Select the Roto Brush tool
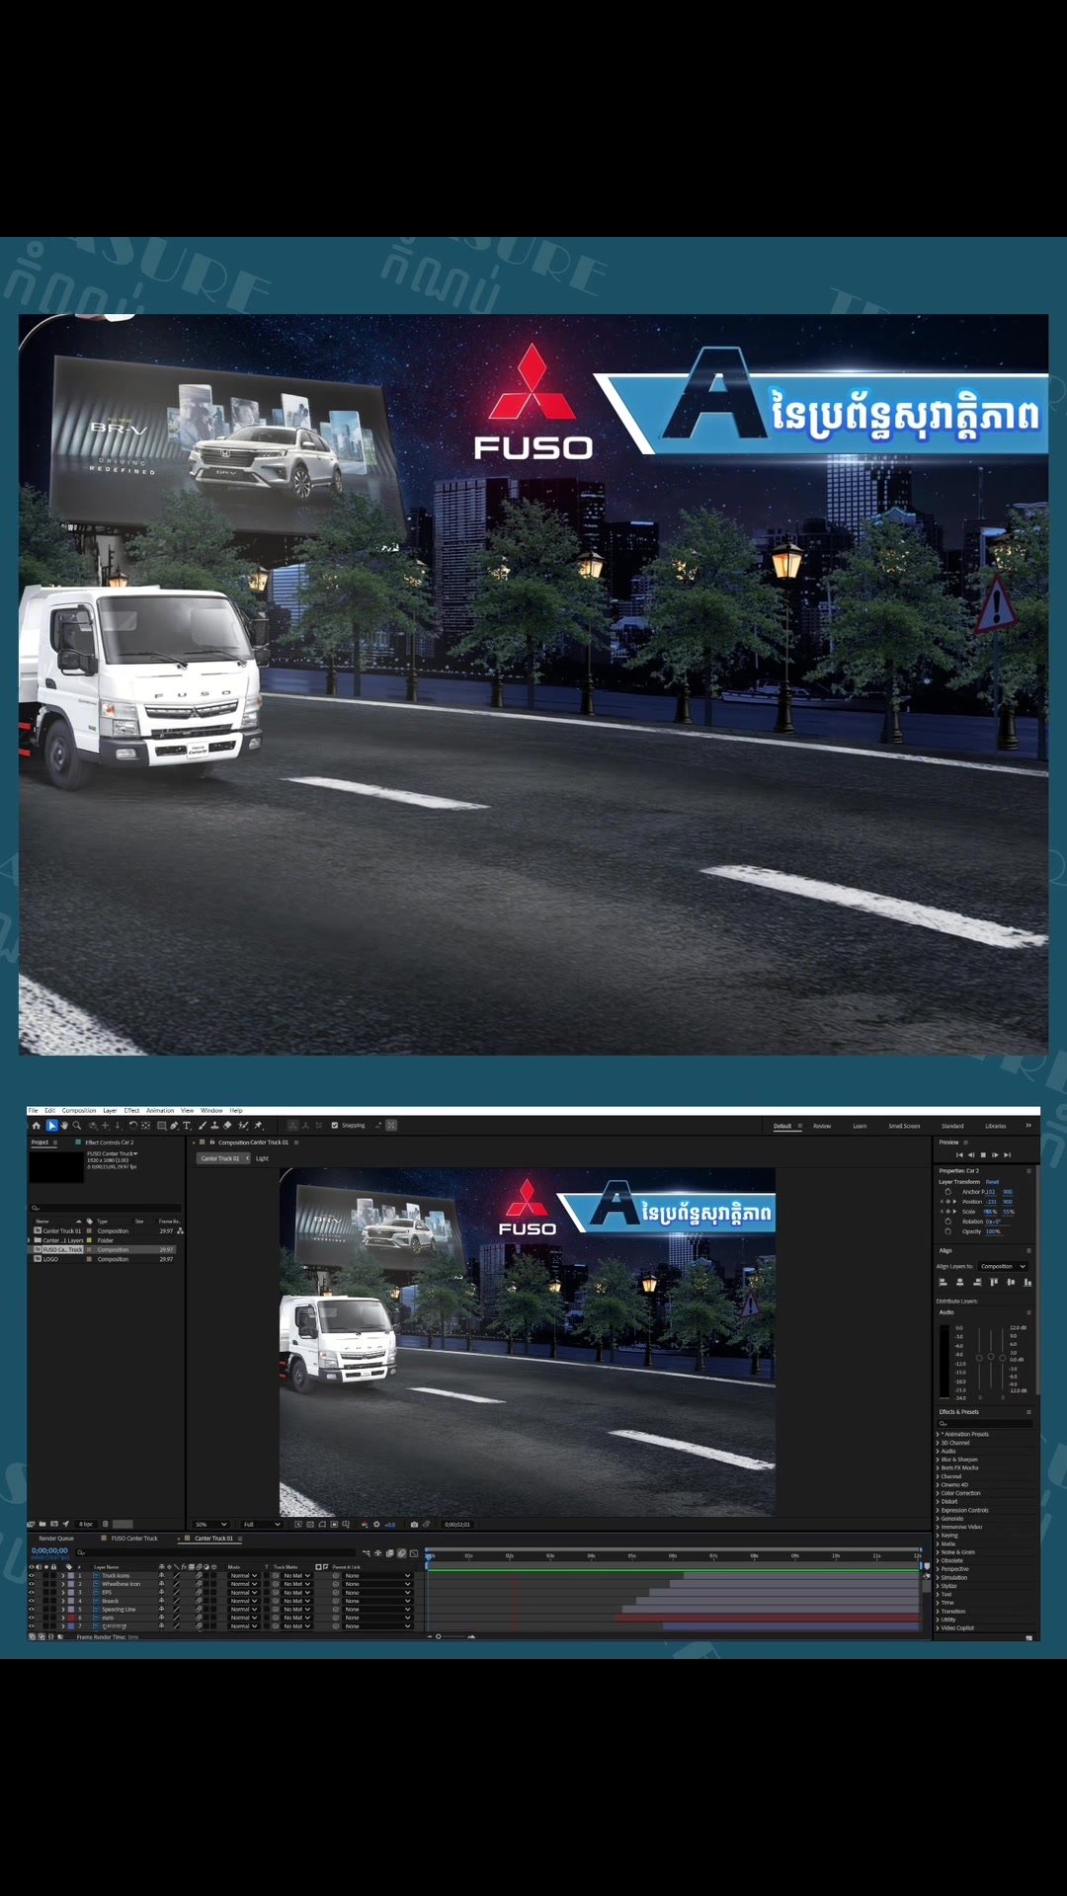1067x1896 pixels. 243,1126
